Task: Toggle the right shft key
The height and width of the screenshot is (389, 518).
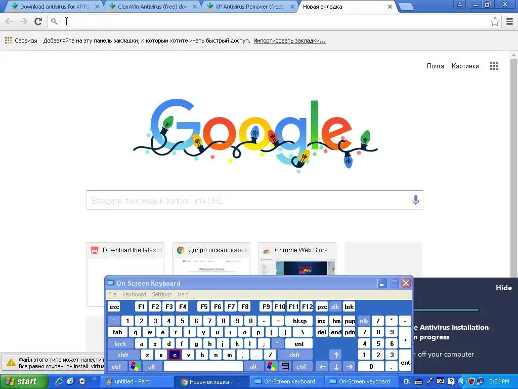Action: 294,355
